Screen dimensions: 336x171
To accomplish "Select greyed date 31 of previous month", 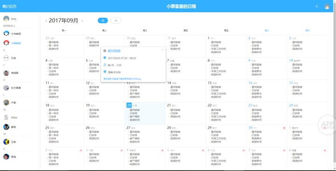I will 169,38.
